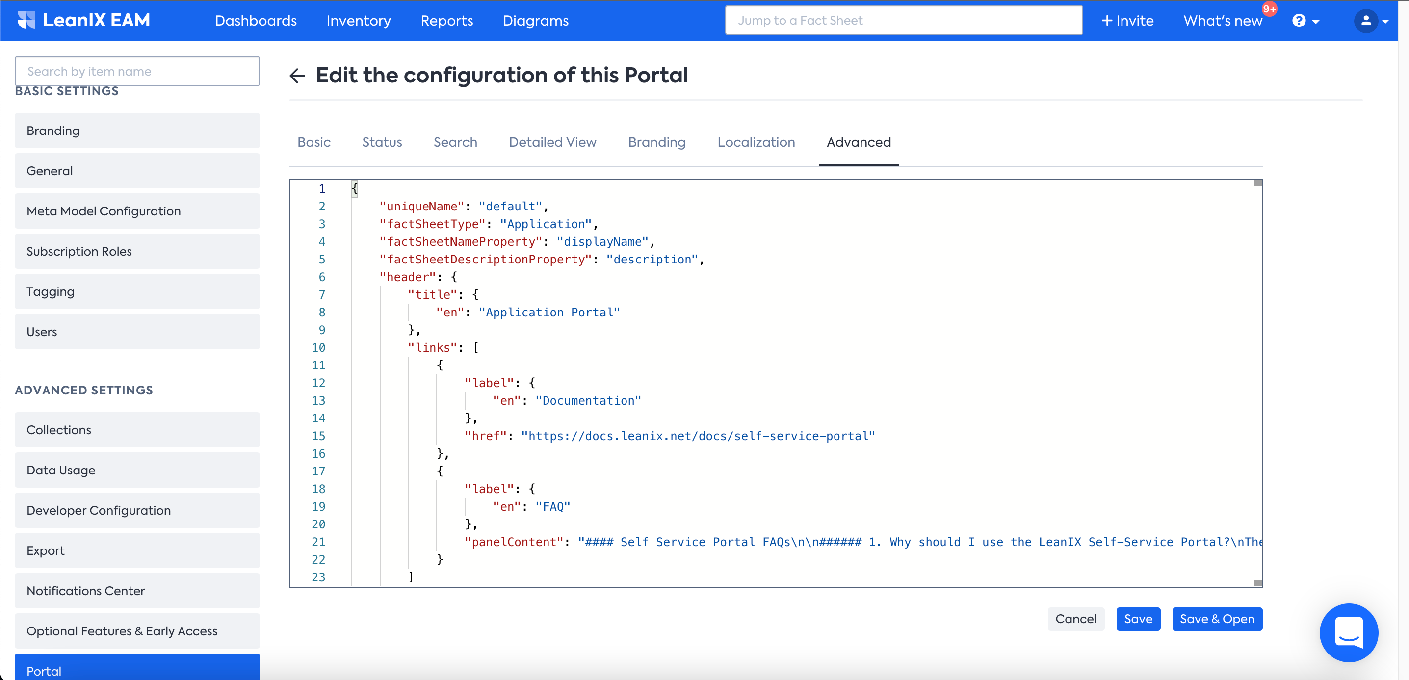Viewport: 1409px width, 680px height.
Task: Click the plus Invite button
Action: pos(1127,21)
